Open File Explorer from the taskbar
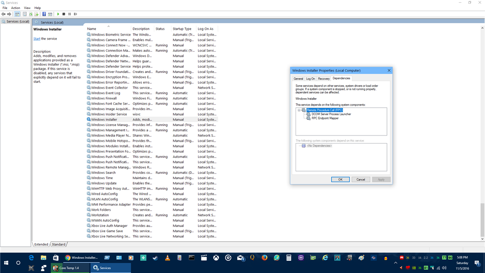 pyautogui.click(x=43, y=257)
